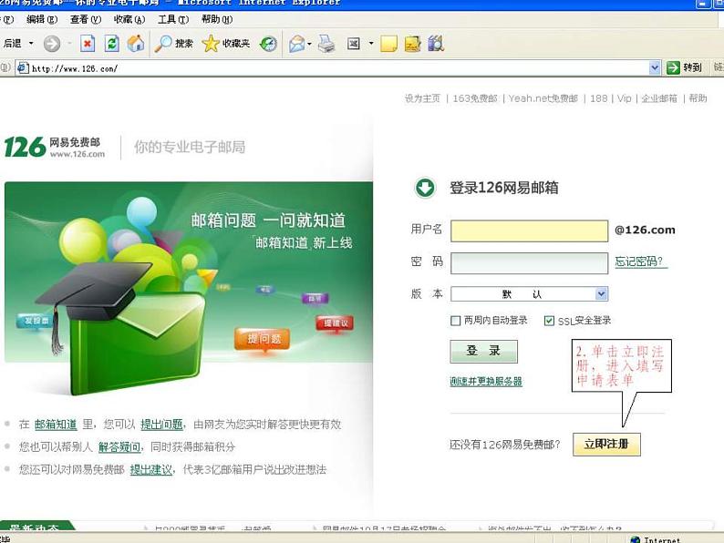
Task: Click the 后退 Back button
Action: 12,44
